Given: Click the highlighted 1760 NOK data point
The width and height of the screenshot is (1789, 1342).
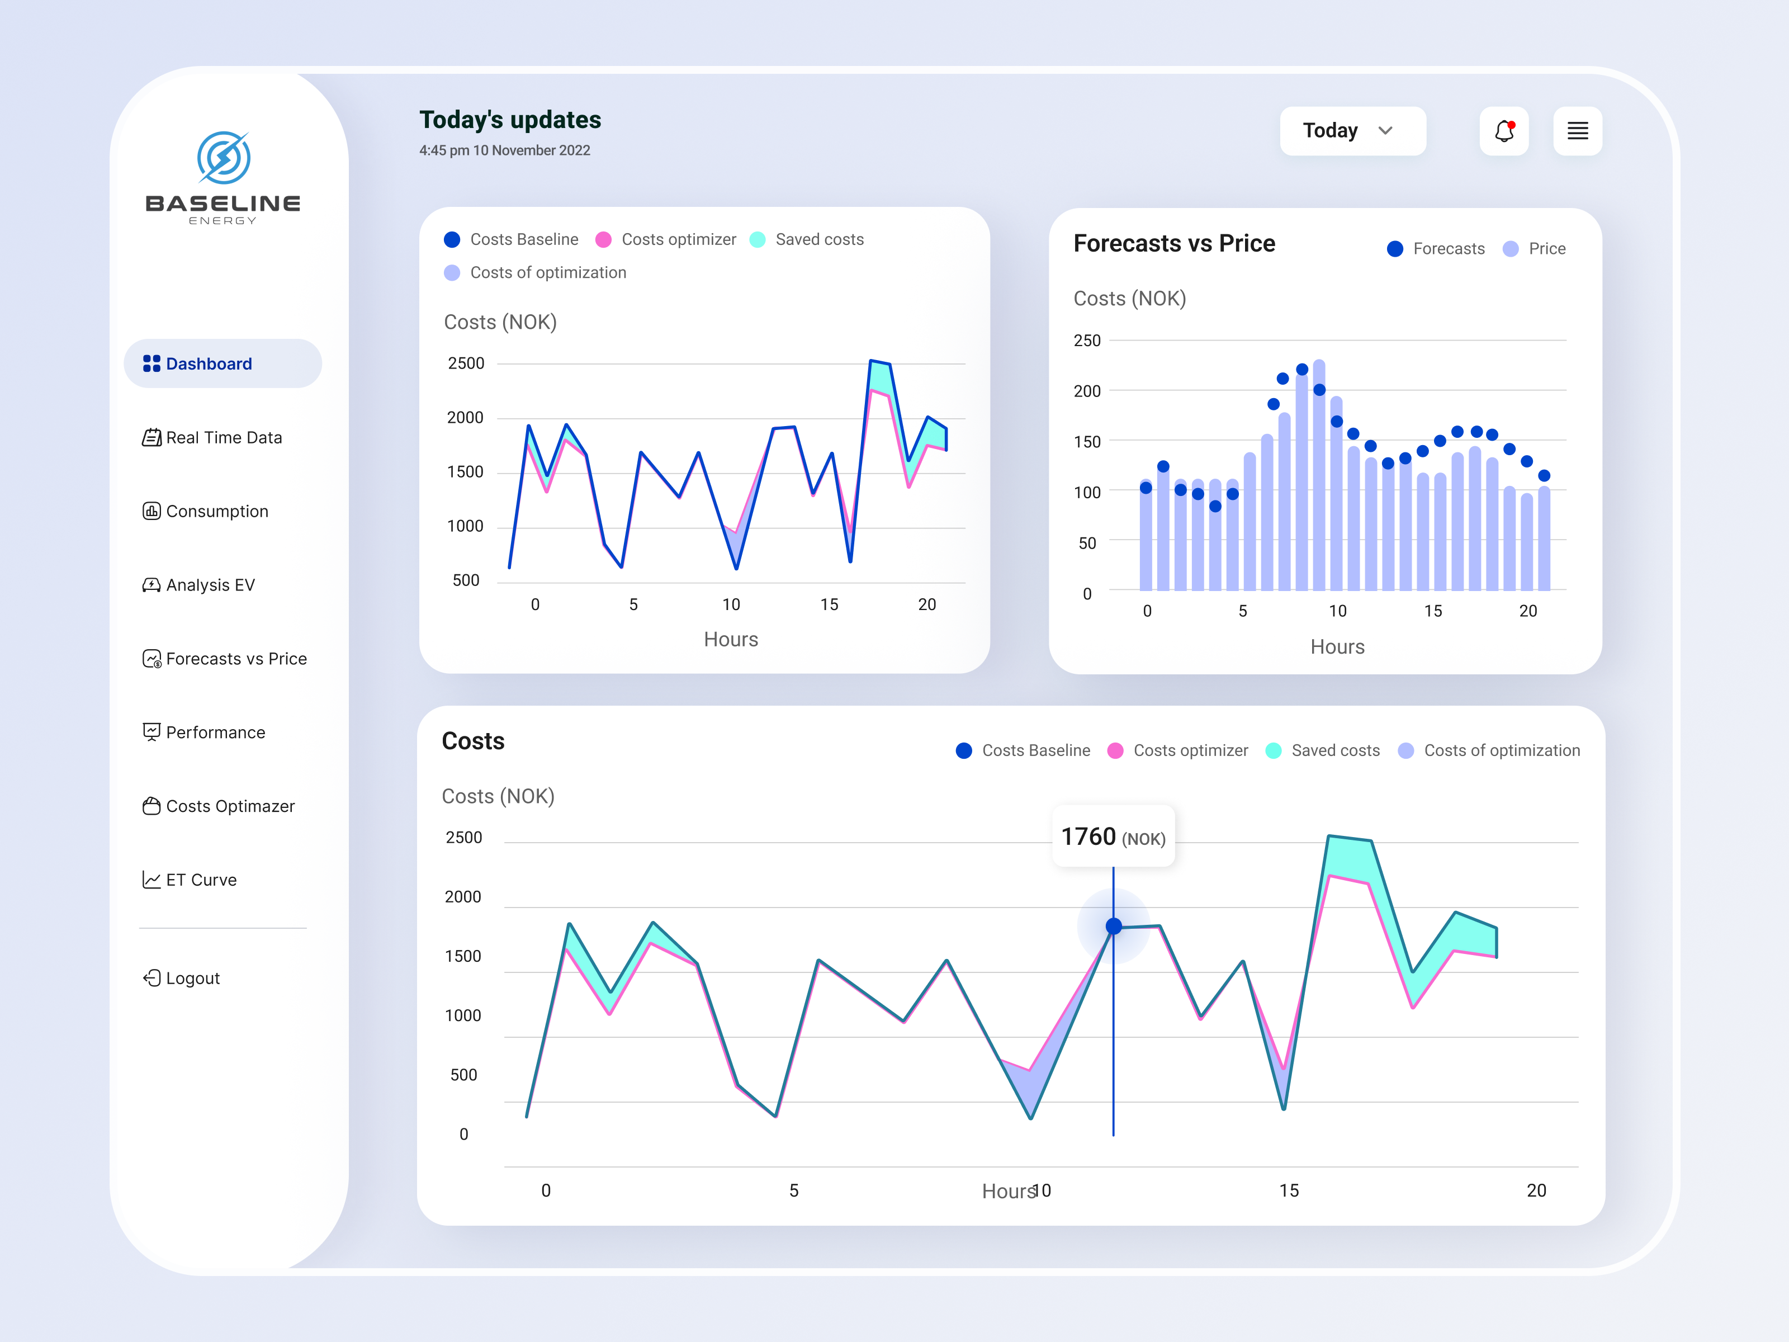Looking at the screenshot, I should pos(1114,926).
